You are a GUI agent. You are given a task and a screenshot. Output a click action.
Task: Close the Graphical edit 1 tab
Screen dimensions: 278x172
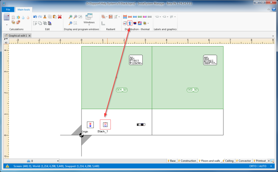tap(29, 36)
